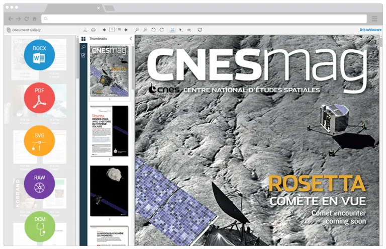Open a new browser tab
Image resolution: width=386 pixels, height=249 pixels.
pyautogui.click(x=109, y=9)
